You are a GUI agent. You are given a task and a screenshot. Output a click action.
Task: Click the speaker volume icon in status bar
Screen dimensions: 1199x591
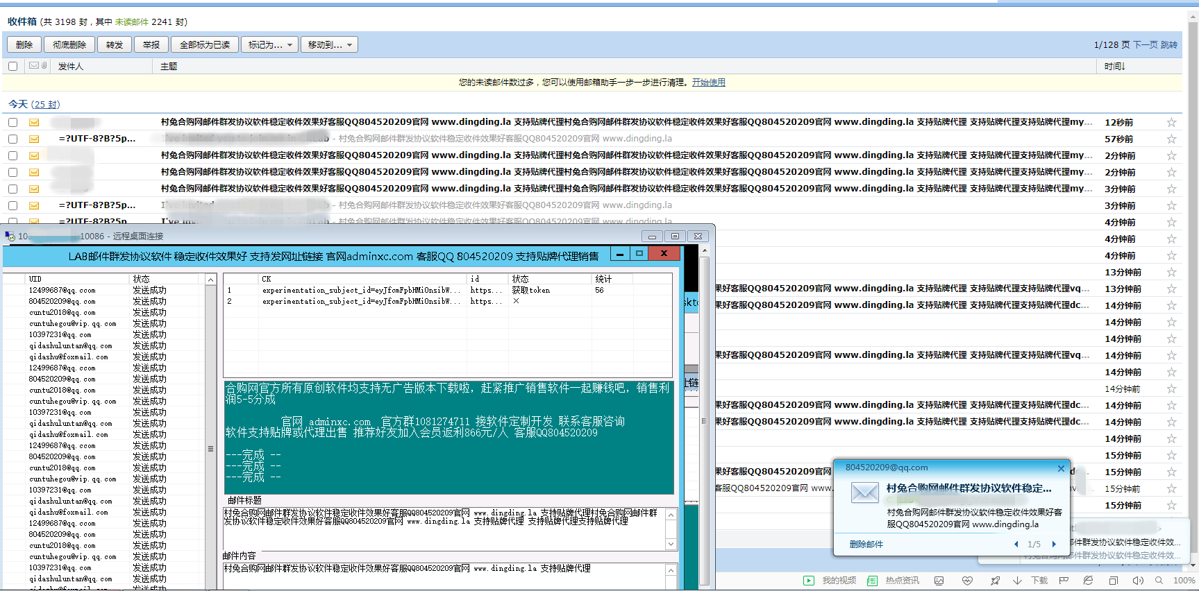1137,581
